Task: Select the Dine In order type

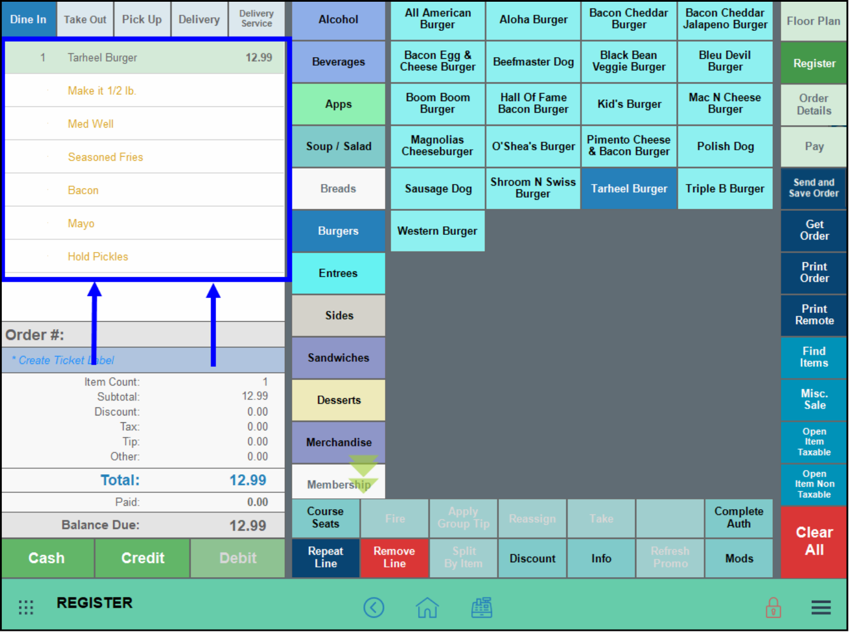Action: coord(29,19)
